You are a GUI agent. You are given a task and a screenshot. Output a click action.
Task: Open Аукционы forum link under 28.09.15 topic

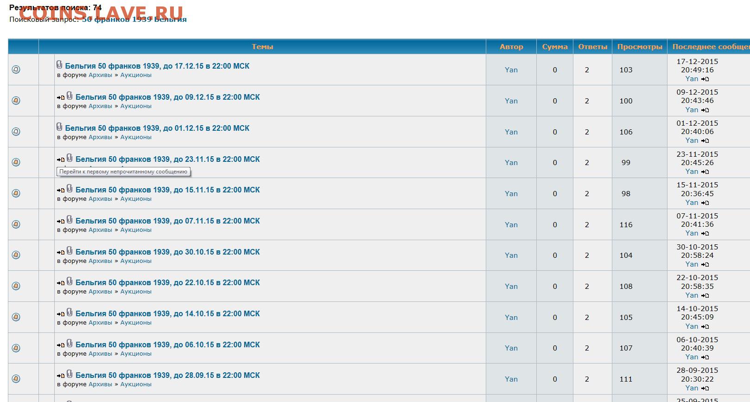(x=136, y=384)
